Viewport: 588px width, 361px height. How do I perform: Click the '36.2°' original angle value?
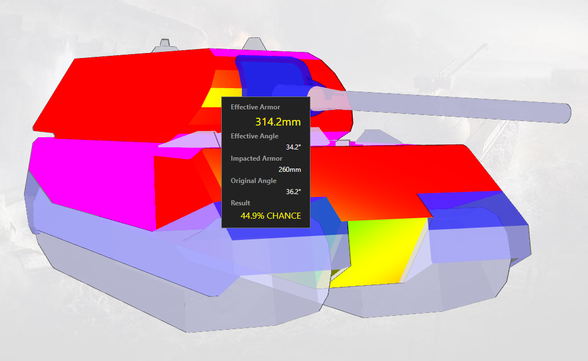point(293,191)
